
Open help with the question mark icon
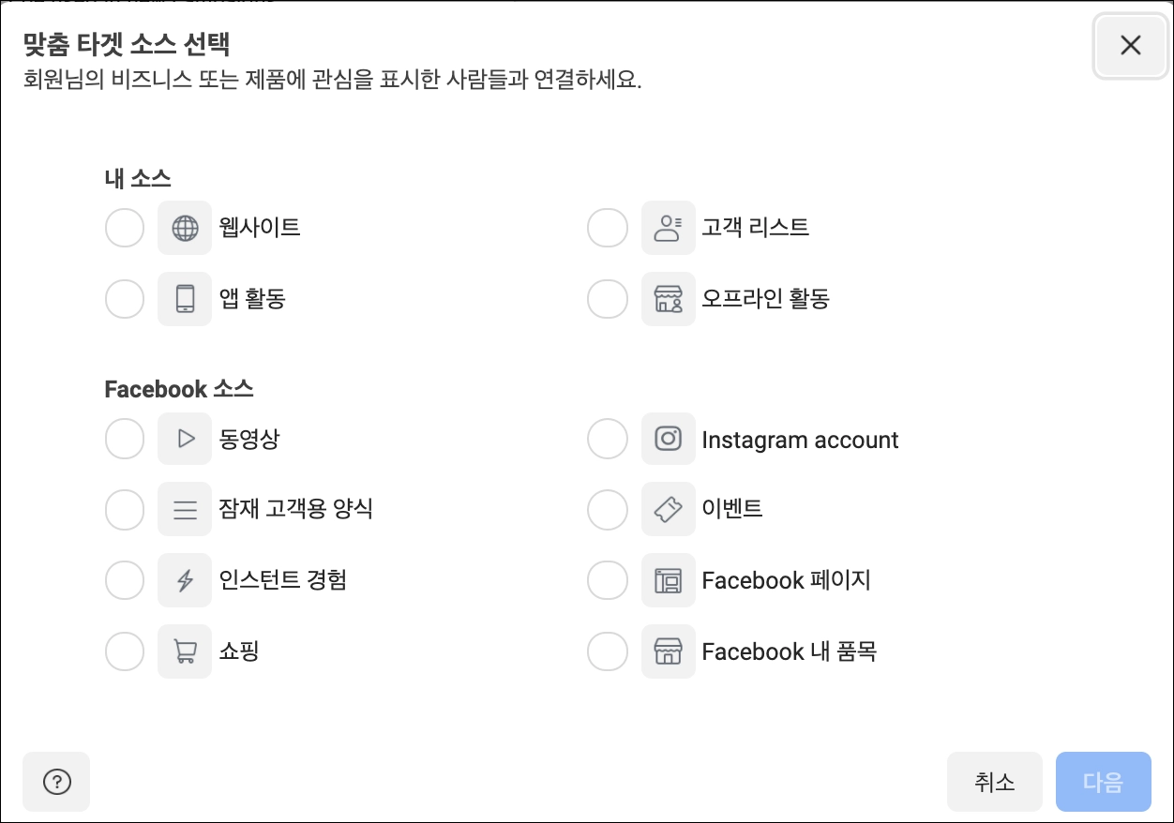point(56,782)
